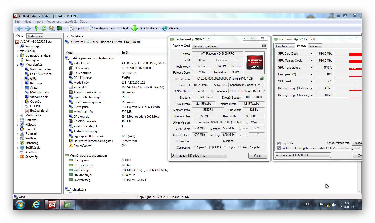375x223 pixels.
Task: Open the GPU Load sensor dropdown
Action: click(x=311, y=81)
